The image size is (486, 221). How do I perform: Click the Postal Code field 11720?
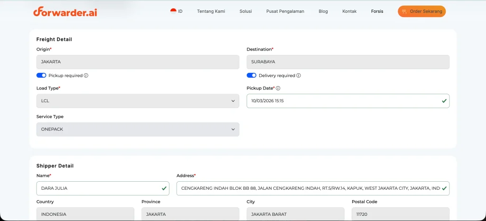coord(401,214)
